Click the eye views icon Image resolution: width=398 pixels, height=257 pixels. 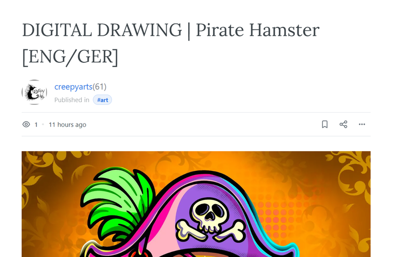coord(26,124)
